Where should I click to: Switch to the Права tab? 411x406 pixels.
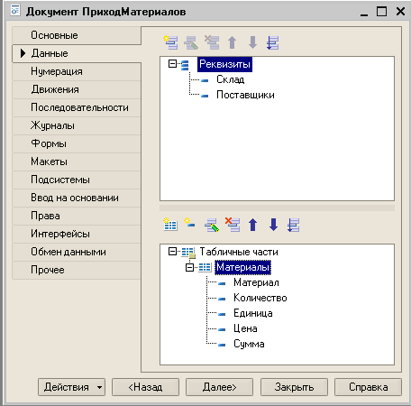coord(77,216)
